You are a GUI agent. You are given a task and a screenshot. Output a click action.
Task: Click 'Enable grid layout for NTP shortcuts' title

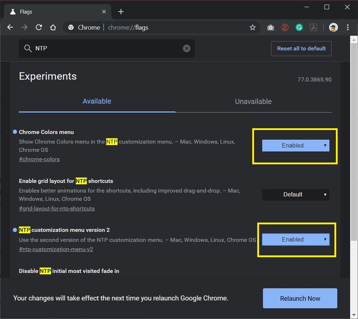point(66,181)
